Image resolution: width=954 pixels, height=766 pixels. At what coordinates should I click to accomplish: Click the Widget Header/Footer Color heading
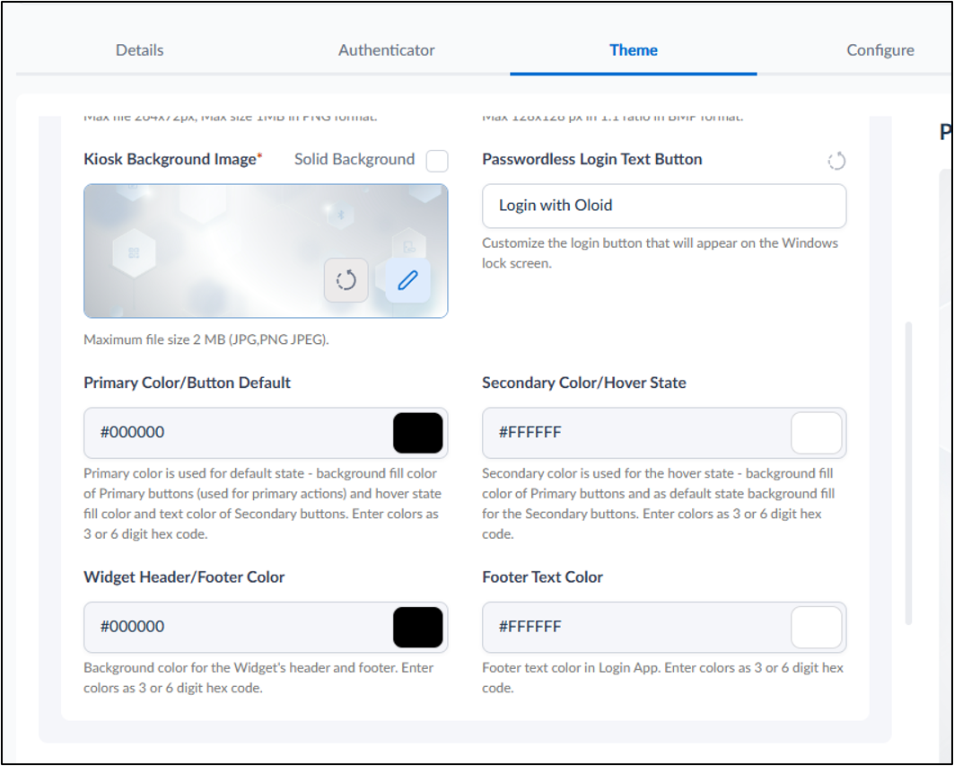coord(184,577)
